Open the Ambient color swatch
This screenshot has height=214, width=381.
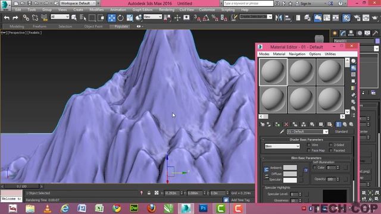pyautogui.click(x=290, y=168)
